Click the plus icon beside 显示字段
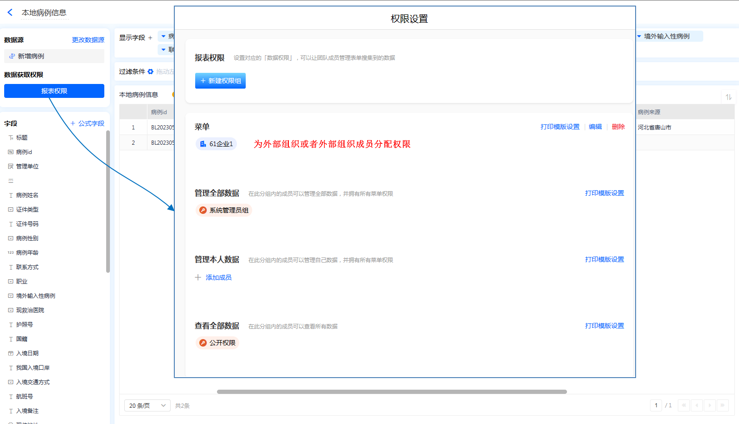This screenshot has width=739, height=424. [150, 38]
